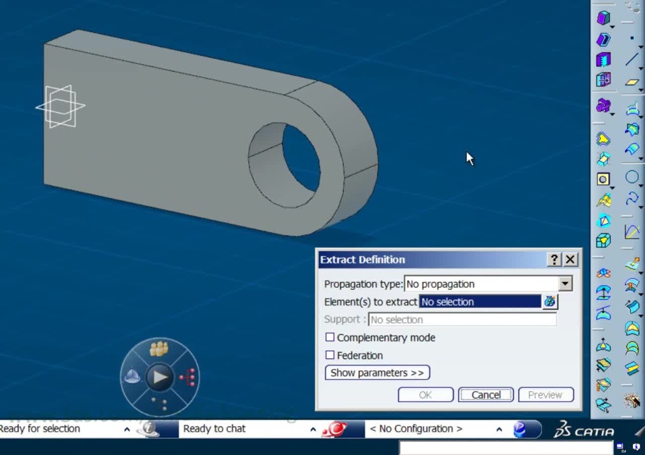
Task: Click the red orbit icon in status bar
Action: (335, 429)
